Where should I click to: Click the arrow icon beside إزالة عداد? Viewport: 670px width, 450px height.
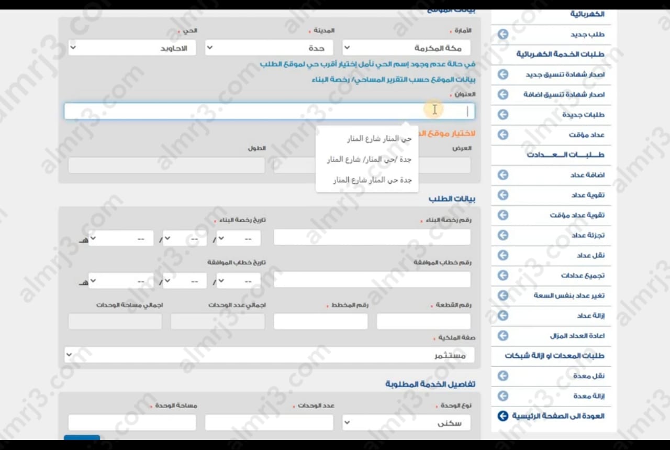pos(502,315)
